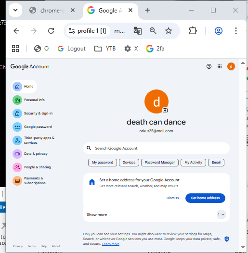Image resolution: width=248 pixels, height=253 pixels.
Task: Change profile picture via camera icon
Action: (x=165, y=110)
